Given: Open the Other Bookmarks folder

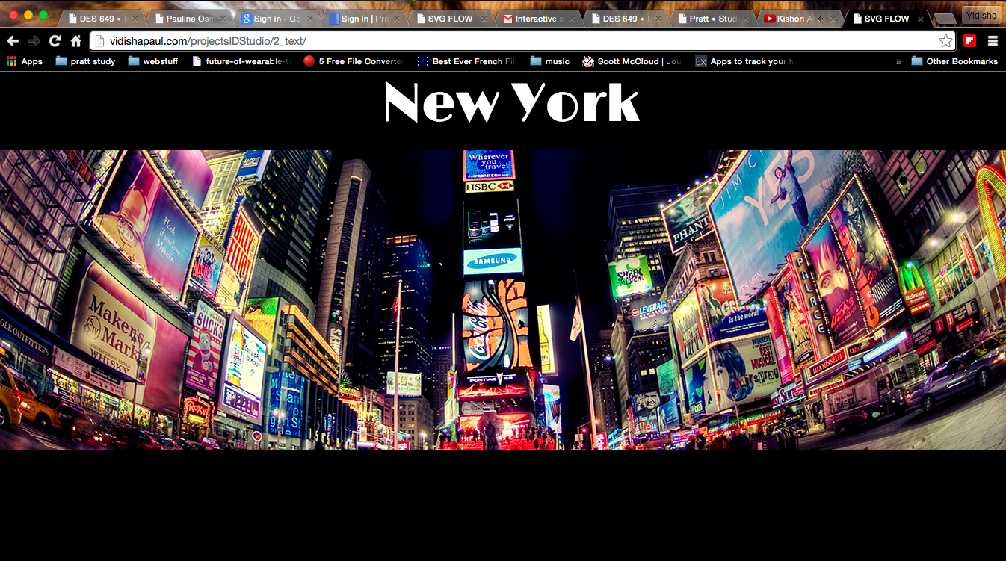Looking at the screenshot, I should click(954, 61).
